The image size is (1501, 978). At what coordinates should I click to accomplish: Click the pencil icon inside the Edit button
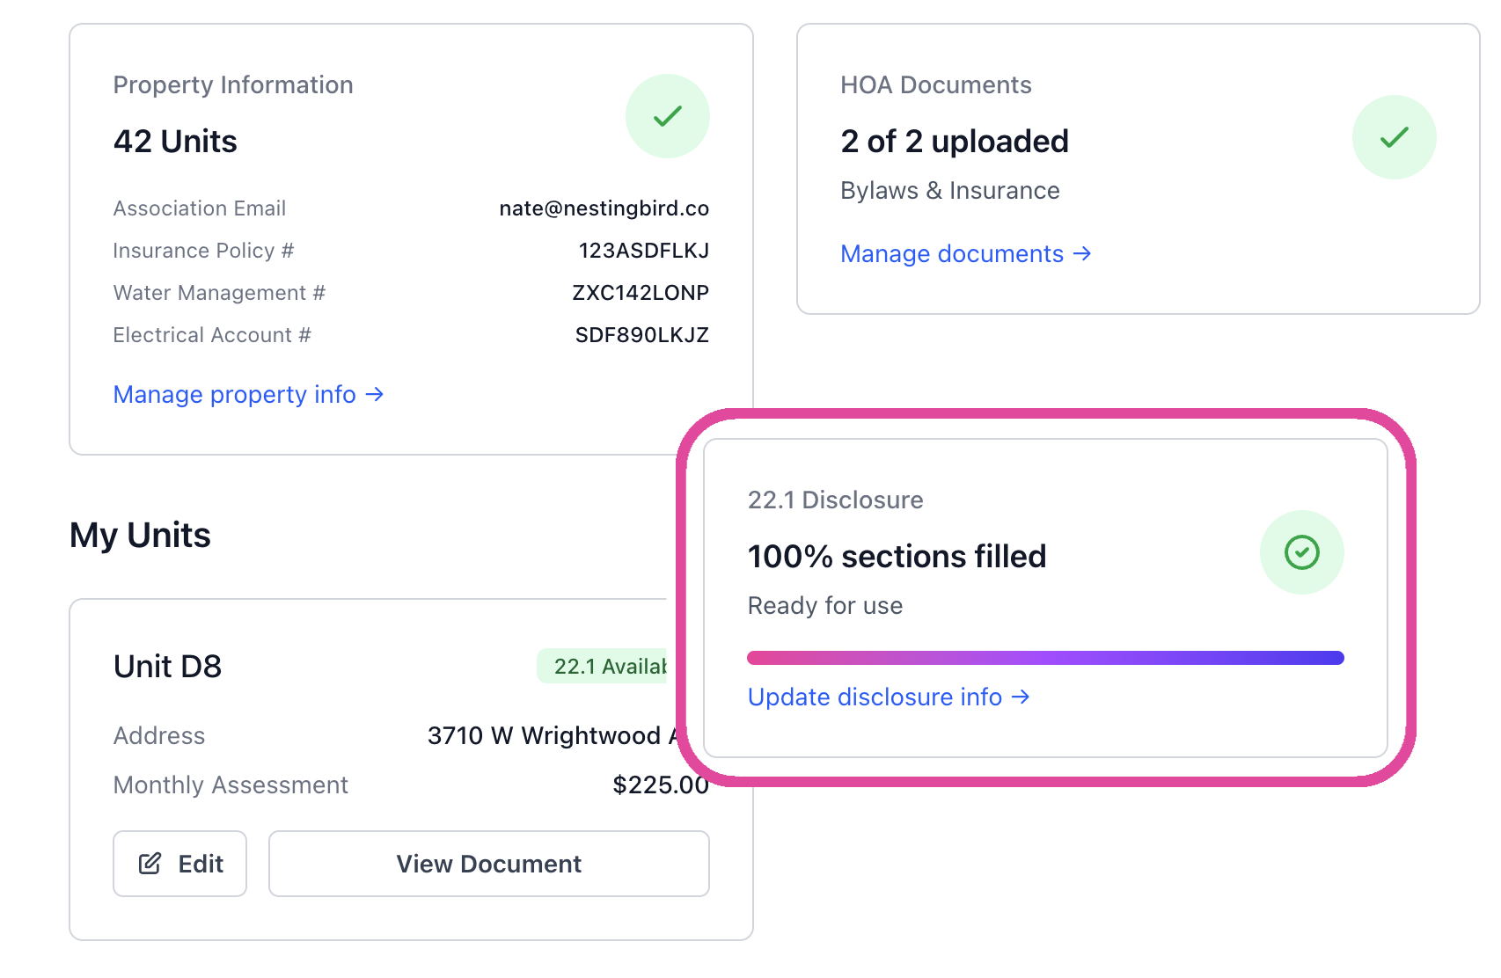pyautogui.click(x=150, y=863)
